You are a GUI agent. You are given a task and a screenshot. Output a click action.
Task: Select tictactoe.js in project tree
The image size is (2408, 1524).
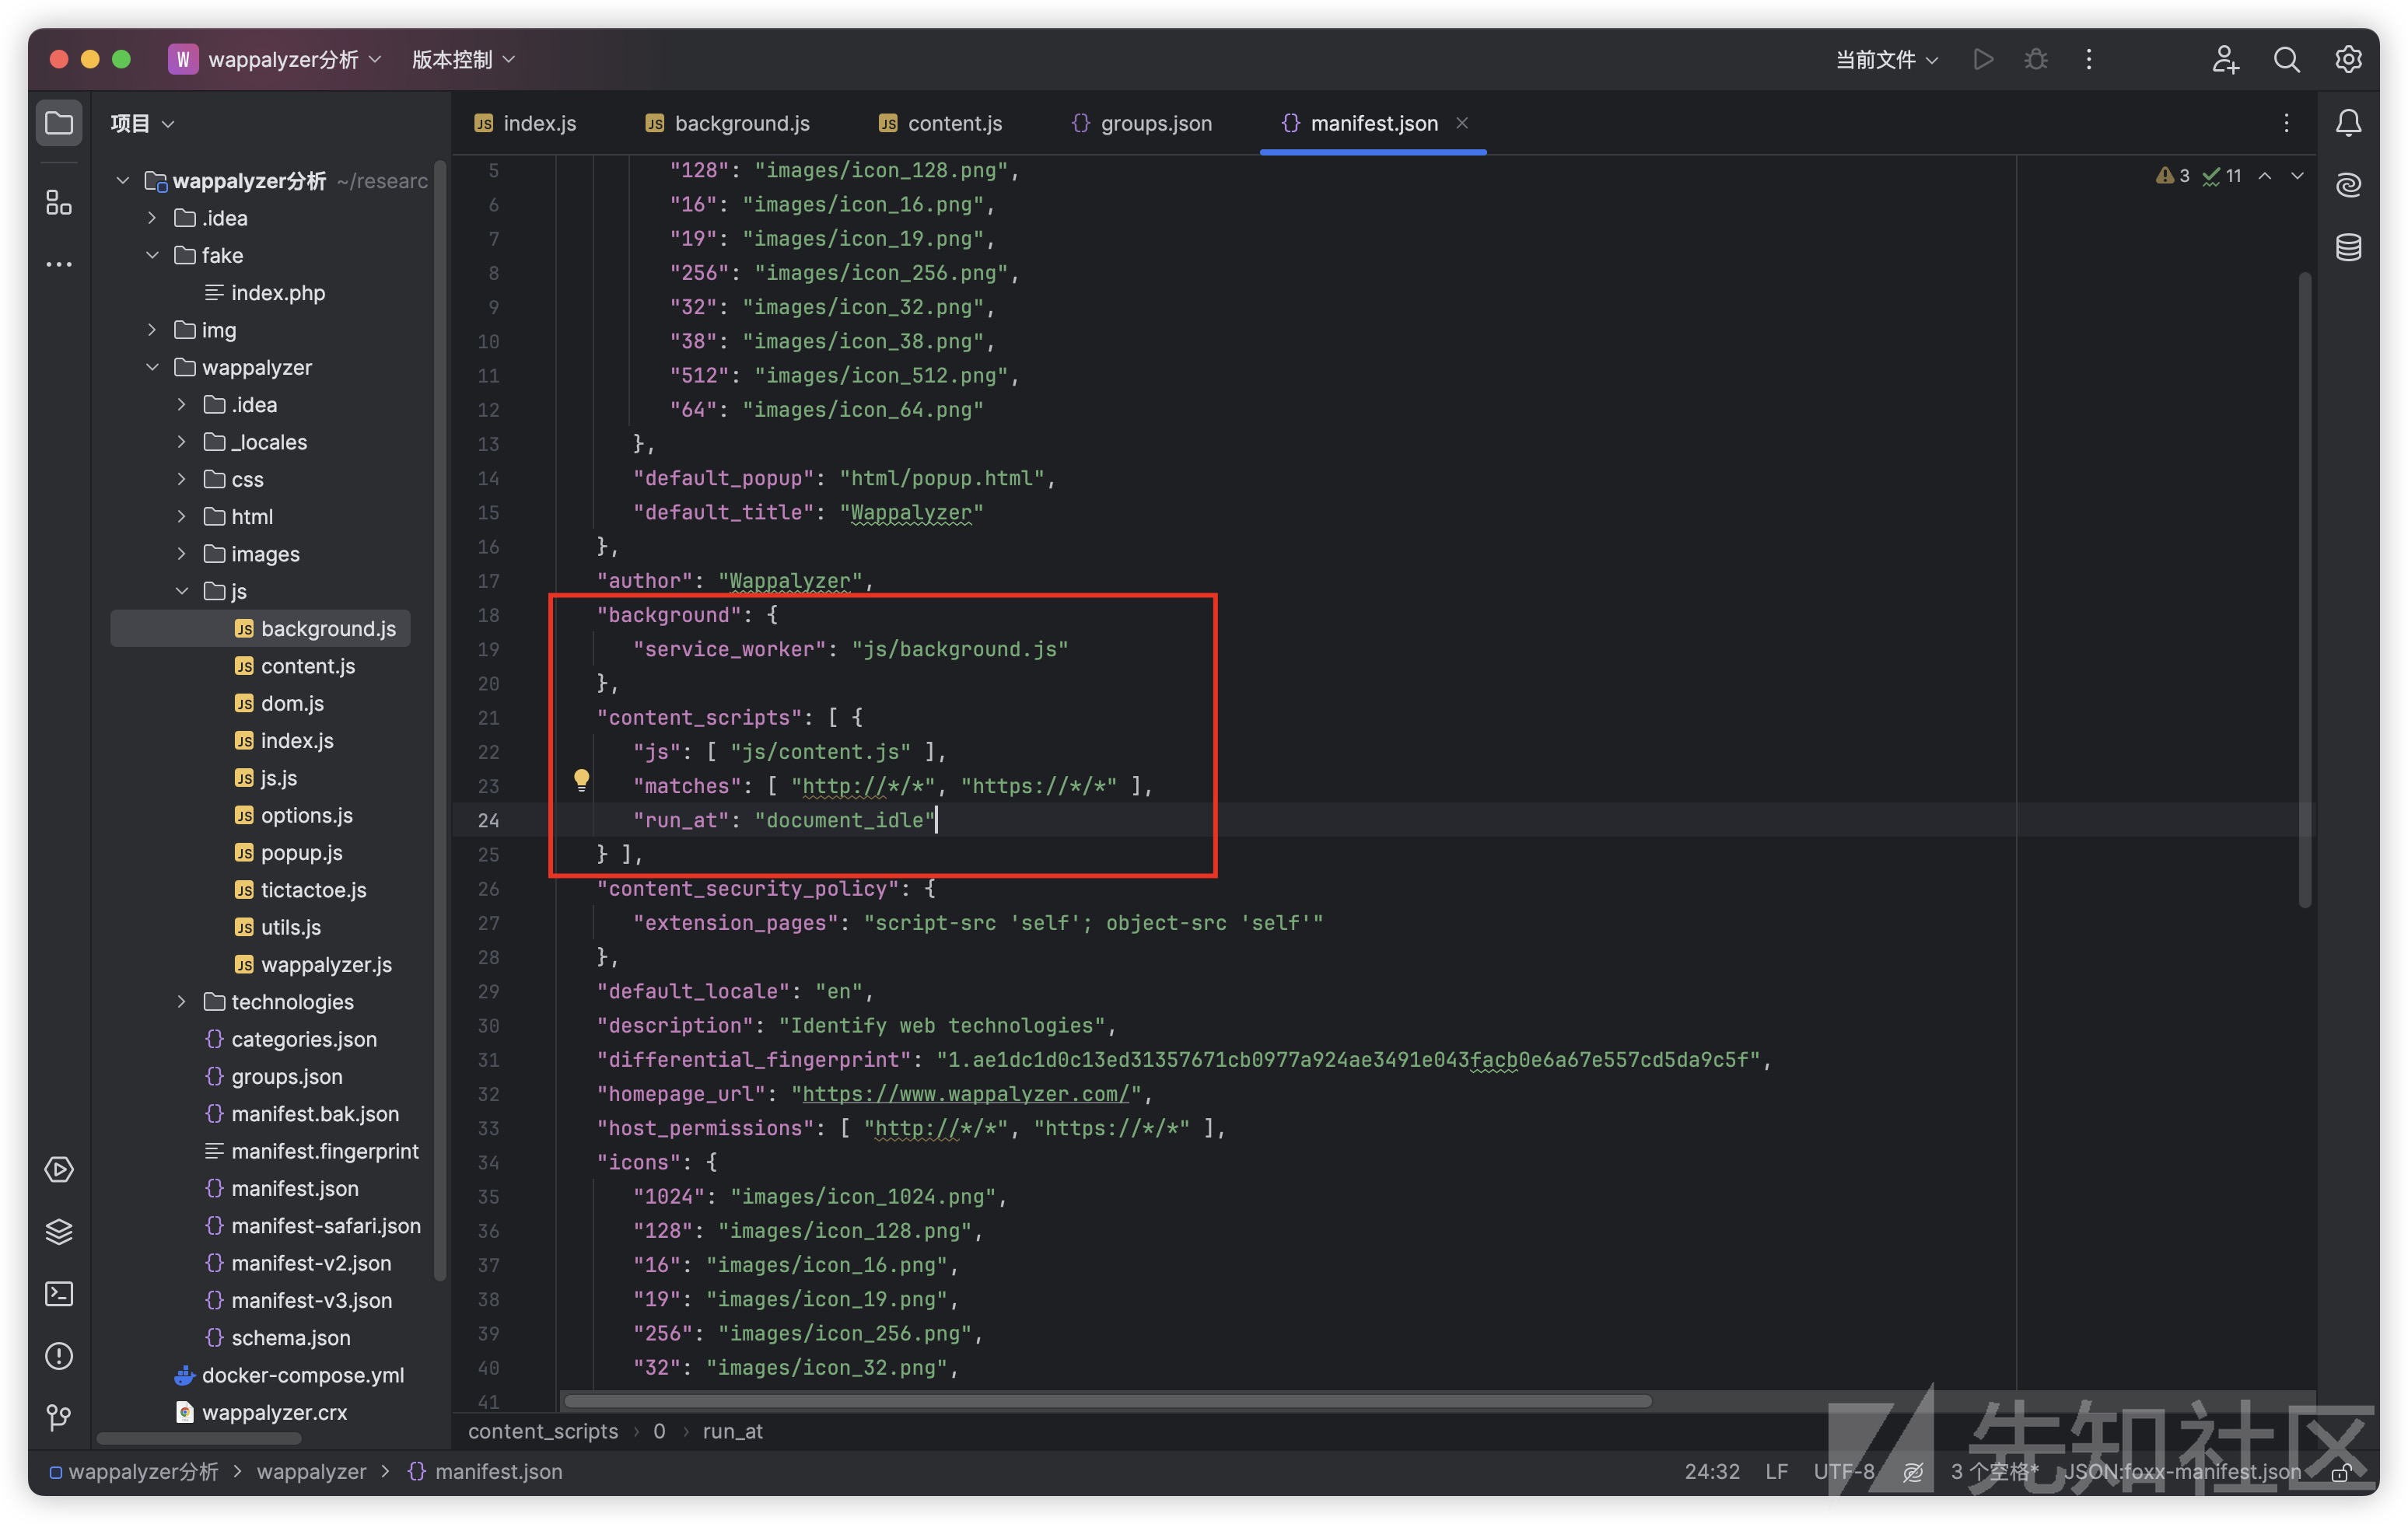click(313, 890)
